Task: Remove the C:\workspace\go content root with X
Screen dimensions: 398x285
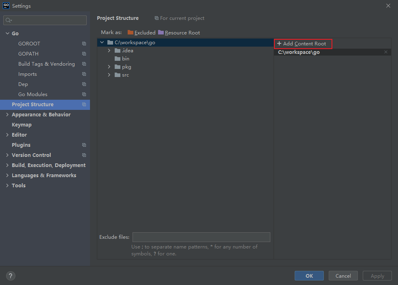Action: pos(385,52)
